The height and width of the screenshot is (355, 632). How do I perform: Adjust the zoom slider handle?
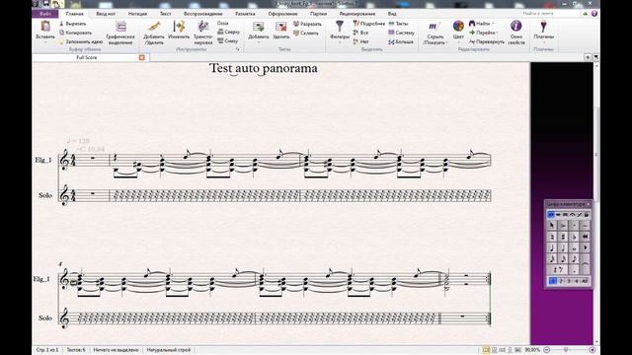[566, 350]
